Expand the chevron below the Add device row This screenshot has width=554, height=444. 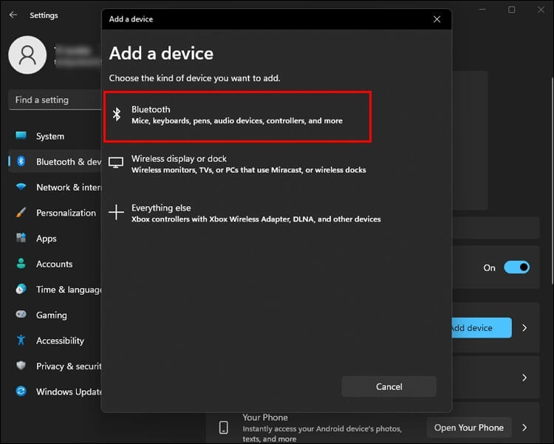(x=524, y=378)
